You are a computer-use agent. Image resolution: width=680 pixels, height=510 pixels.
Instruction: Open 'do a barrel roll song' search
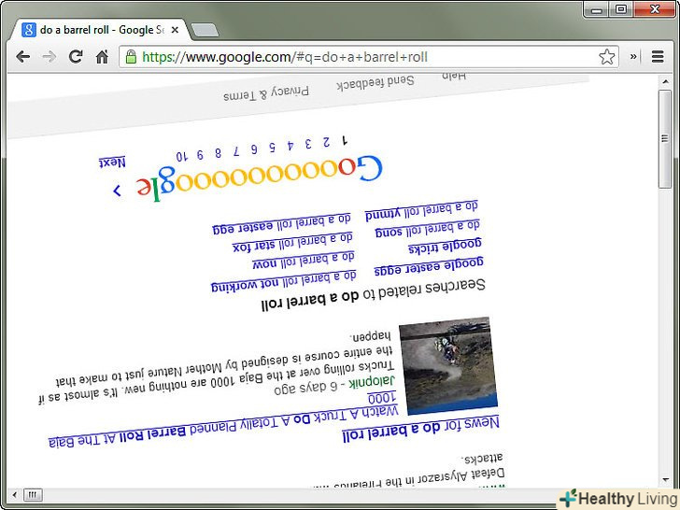427,229
